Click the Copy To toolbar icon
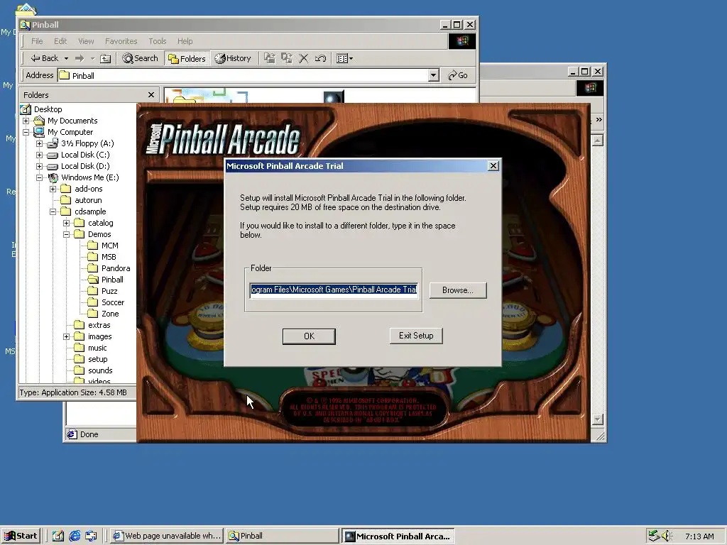727x545 pixels. tap(287, 58)
